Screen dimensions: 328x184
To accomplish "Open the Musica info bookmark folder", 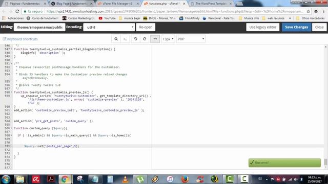I will pos(249,18).
